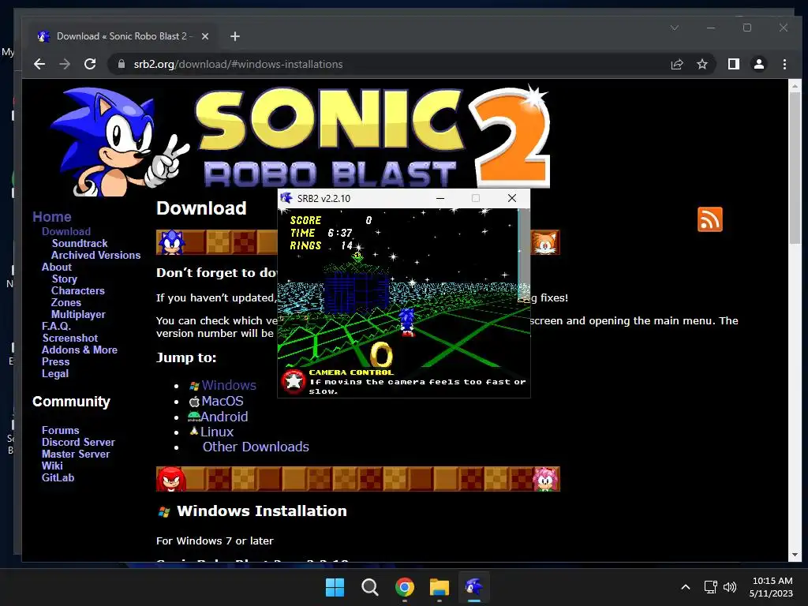Show hidden system tray icons
The image size is (808, 606).
[686, 587]
